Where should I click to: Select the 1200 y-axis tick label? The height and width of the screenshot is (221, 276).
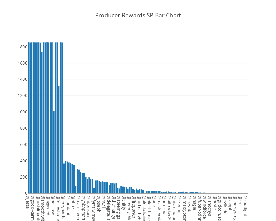(x=22, y=96)
